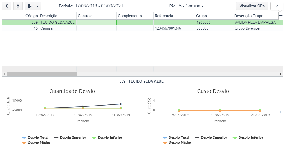285x152 pixels.
Task: Select the group value 300000
Action: click(x=214, y=28)
